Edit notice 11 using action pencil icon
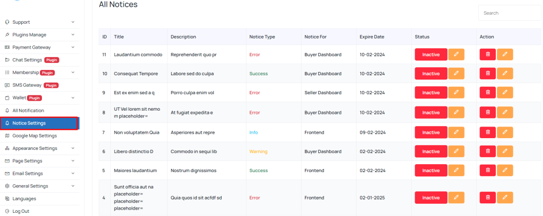 coord(505,54)
